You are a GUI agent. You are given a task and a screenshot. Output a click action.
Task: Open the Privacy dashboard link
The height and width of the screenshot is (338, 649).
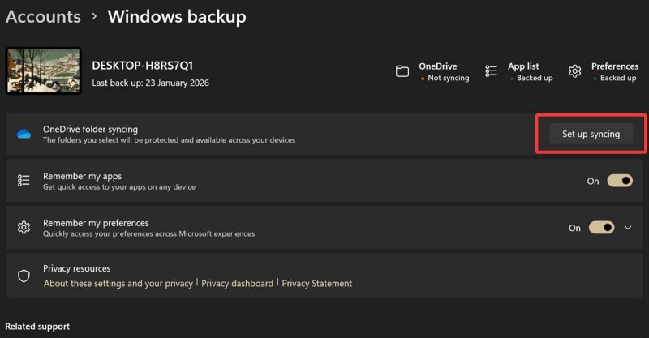click(x=238, y=284)
